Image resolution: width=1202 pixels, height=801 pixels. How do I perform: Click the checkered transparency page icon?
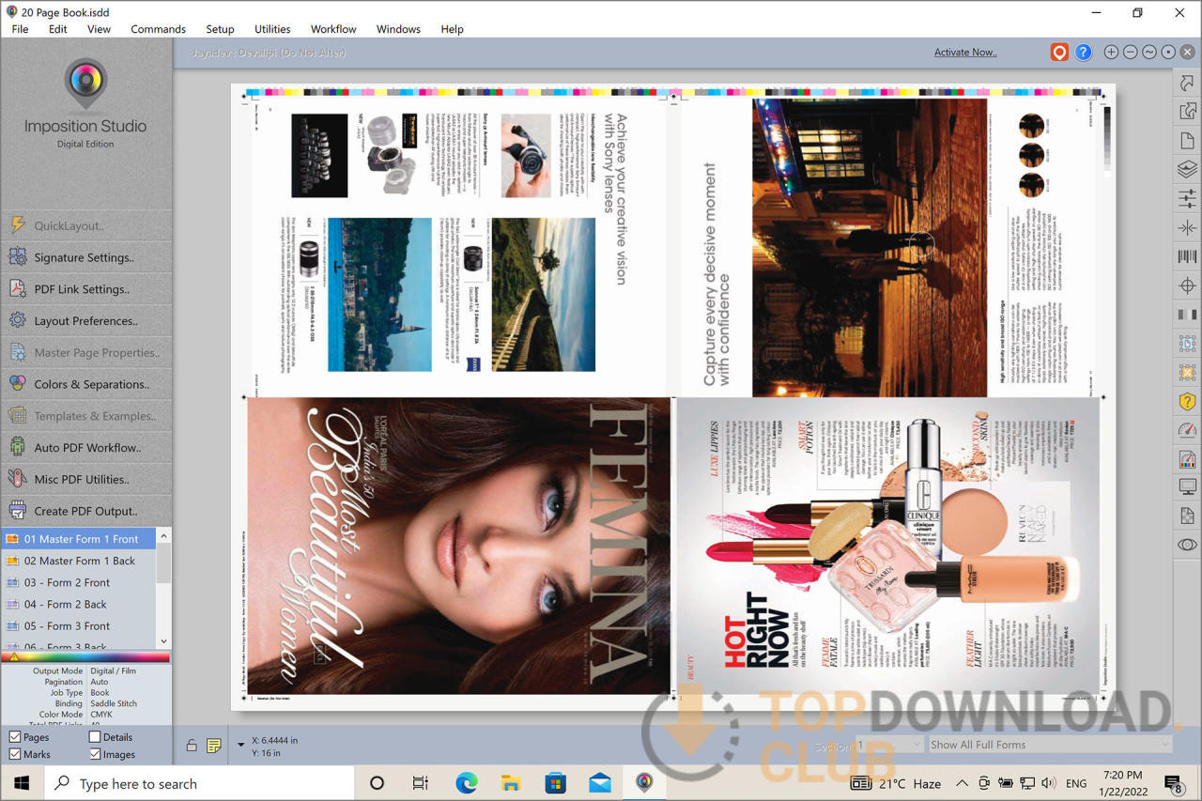(x=1187, y=516)
